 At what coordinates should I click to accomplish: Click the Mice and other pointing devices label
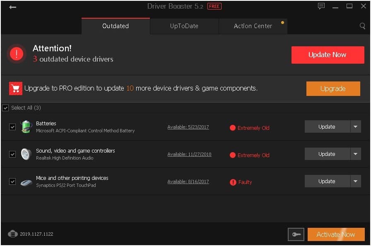point(72,178)
